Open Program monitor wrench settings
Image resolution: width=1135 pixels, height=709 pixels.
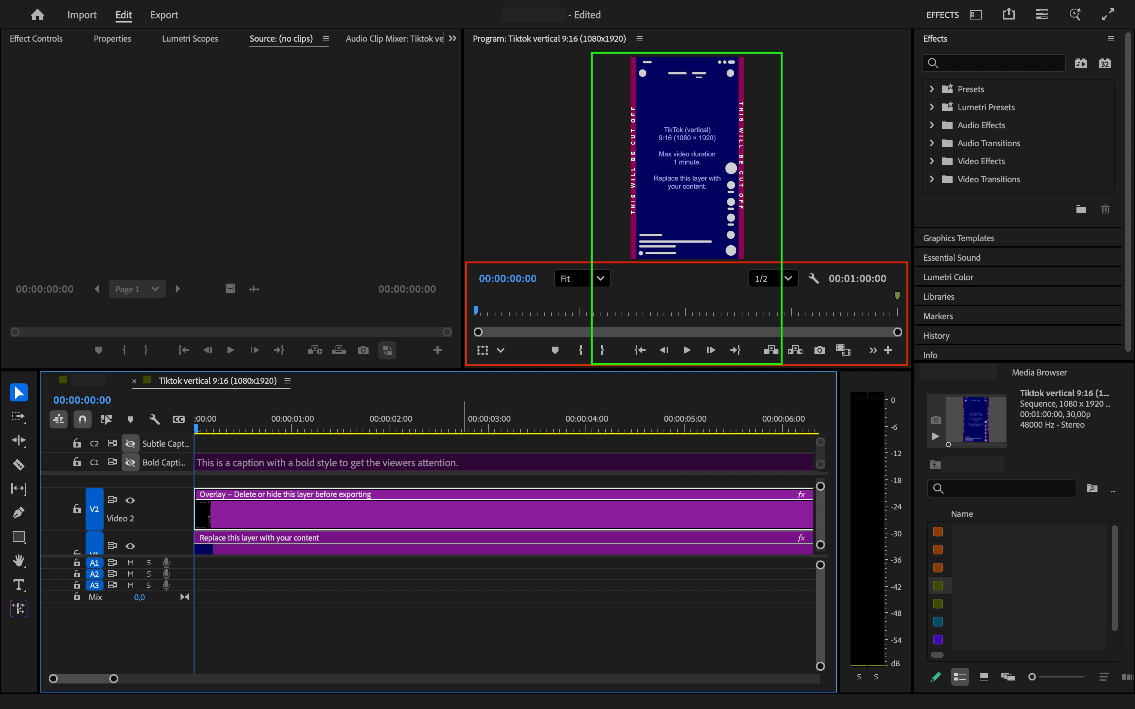tap(814, 278)
